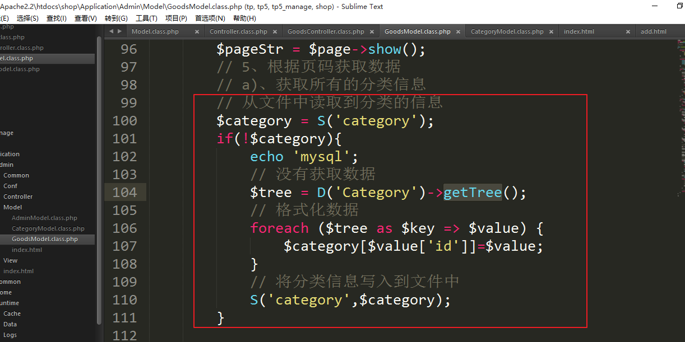685x342 pixels.
Task: Open the 帮助(H) menu
Action: point(244,18)
